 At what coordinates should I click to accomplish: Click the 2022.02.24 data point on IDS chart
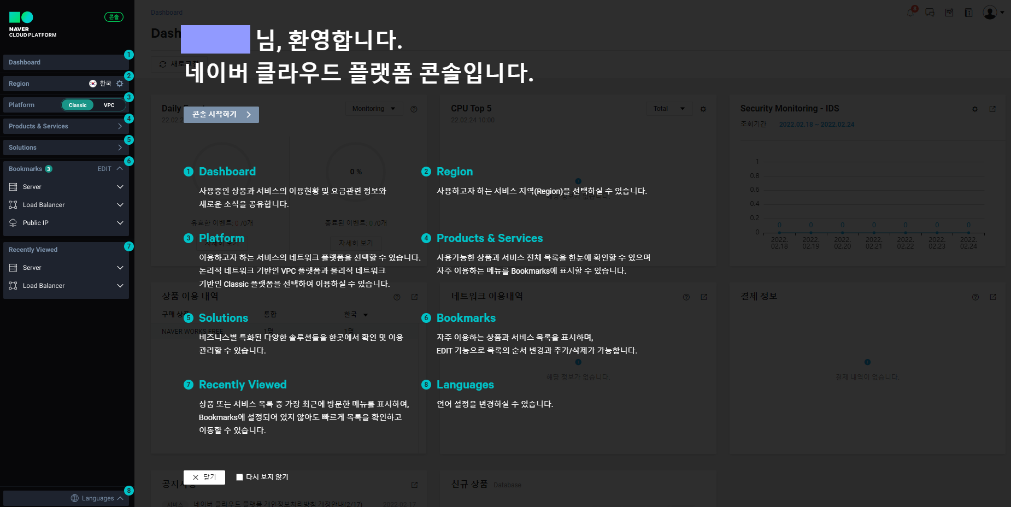coord(968,232)
